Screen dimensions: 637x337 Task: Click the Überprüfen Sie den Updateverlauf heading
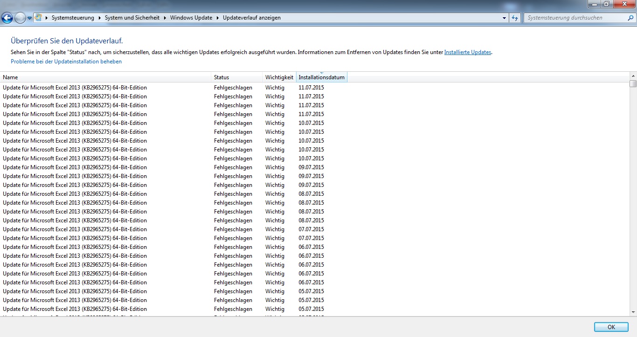(x=67, y=41)
